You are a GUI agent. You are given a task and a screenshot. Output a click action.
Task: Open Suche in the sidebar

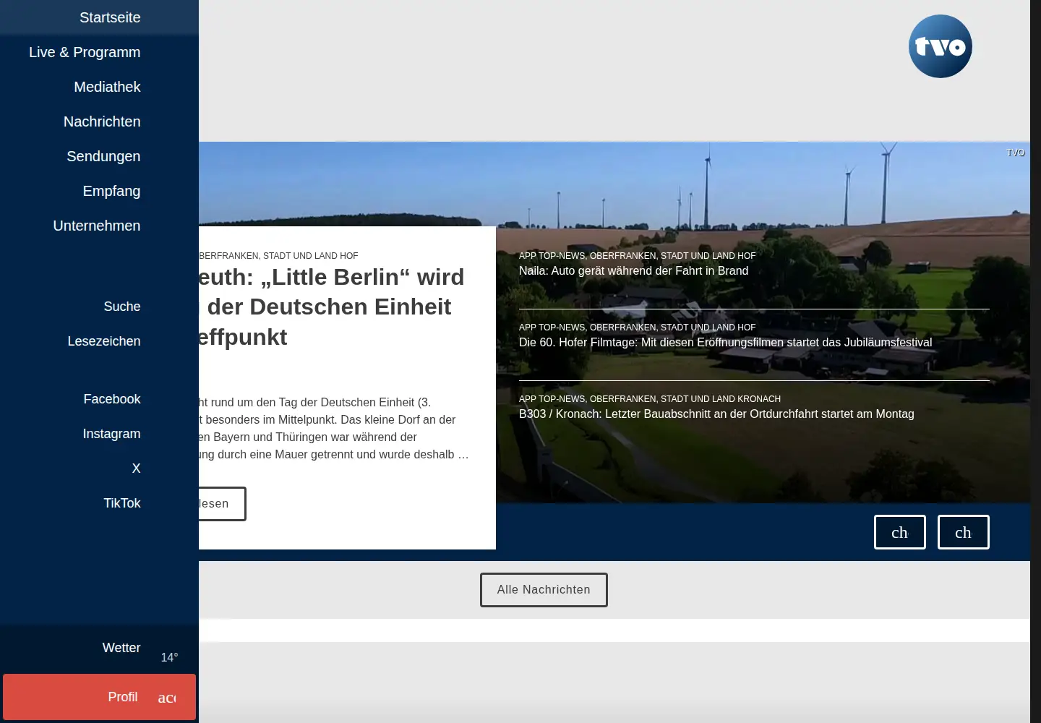tap(99, 307)
